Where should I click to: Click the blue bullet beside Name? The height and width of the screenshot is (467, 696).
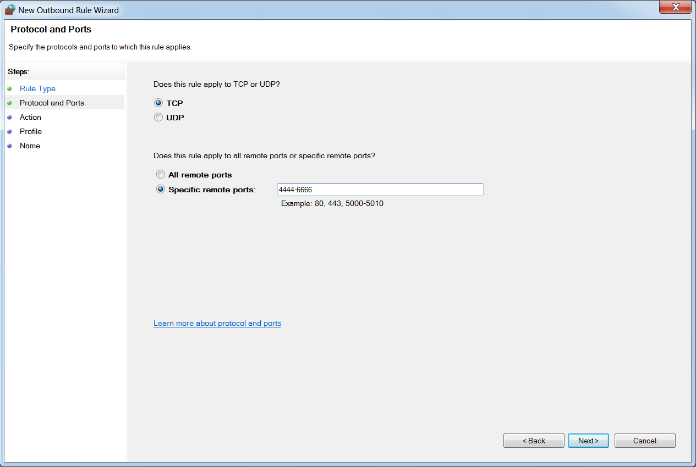click(9, 146)
